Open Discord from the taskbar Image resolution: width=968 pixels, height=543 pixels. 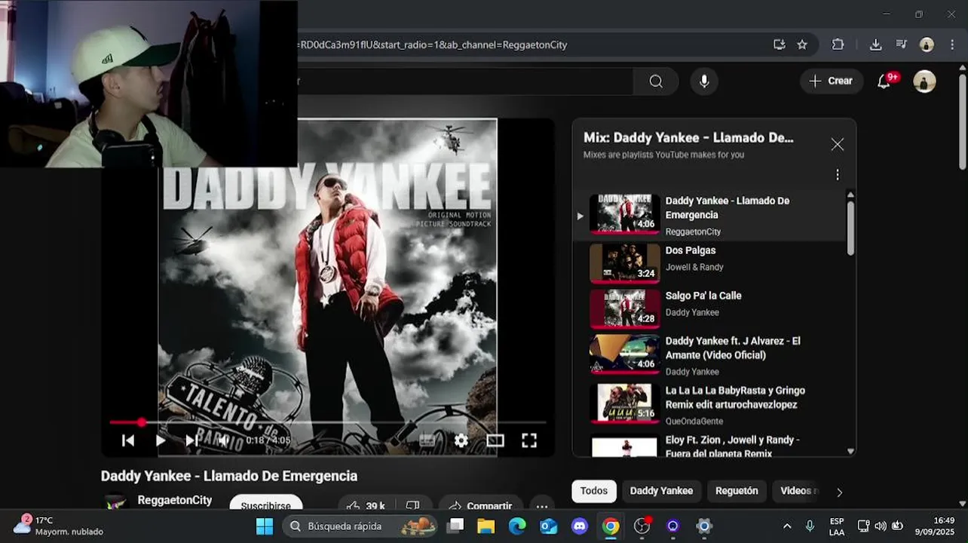[x=579, y=526]
